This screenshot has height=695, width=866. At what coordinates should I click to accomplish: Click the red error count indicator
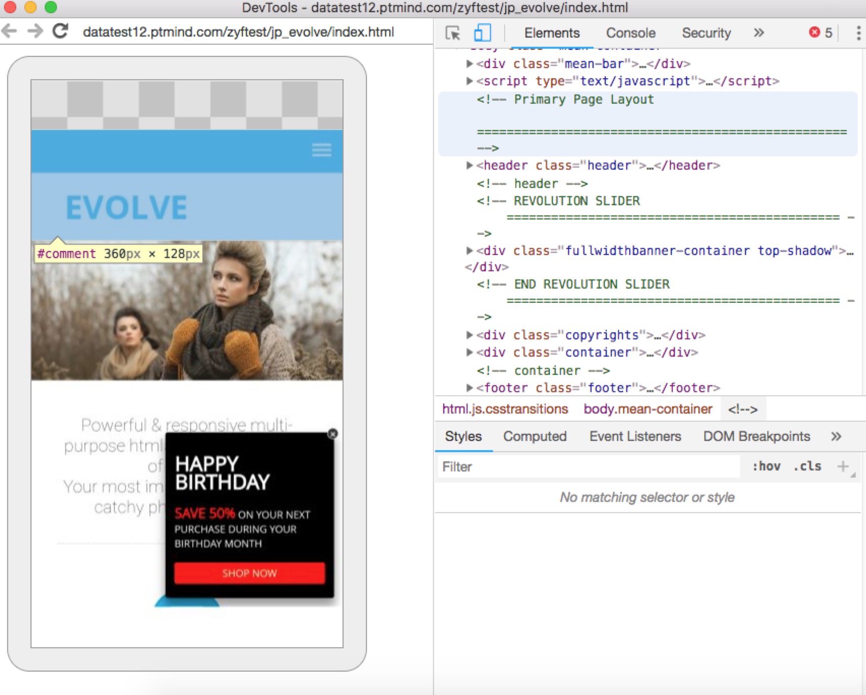point(821,33)
